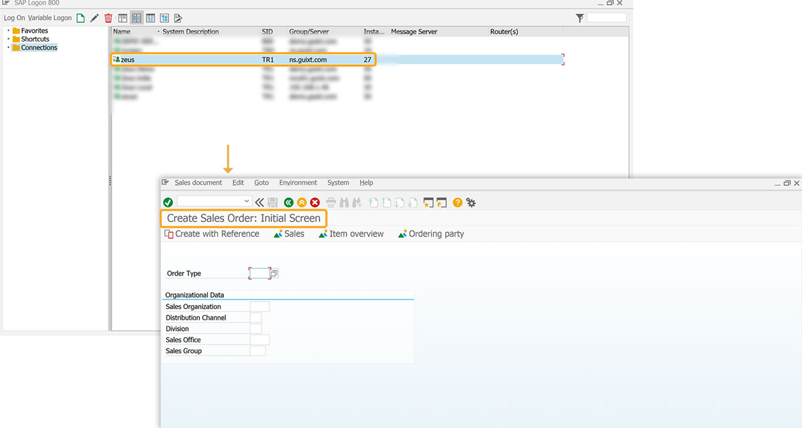802x428 pixels.
Task: Click Create with Reference button
Action: pyautogui.click(x=212, y=234)
